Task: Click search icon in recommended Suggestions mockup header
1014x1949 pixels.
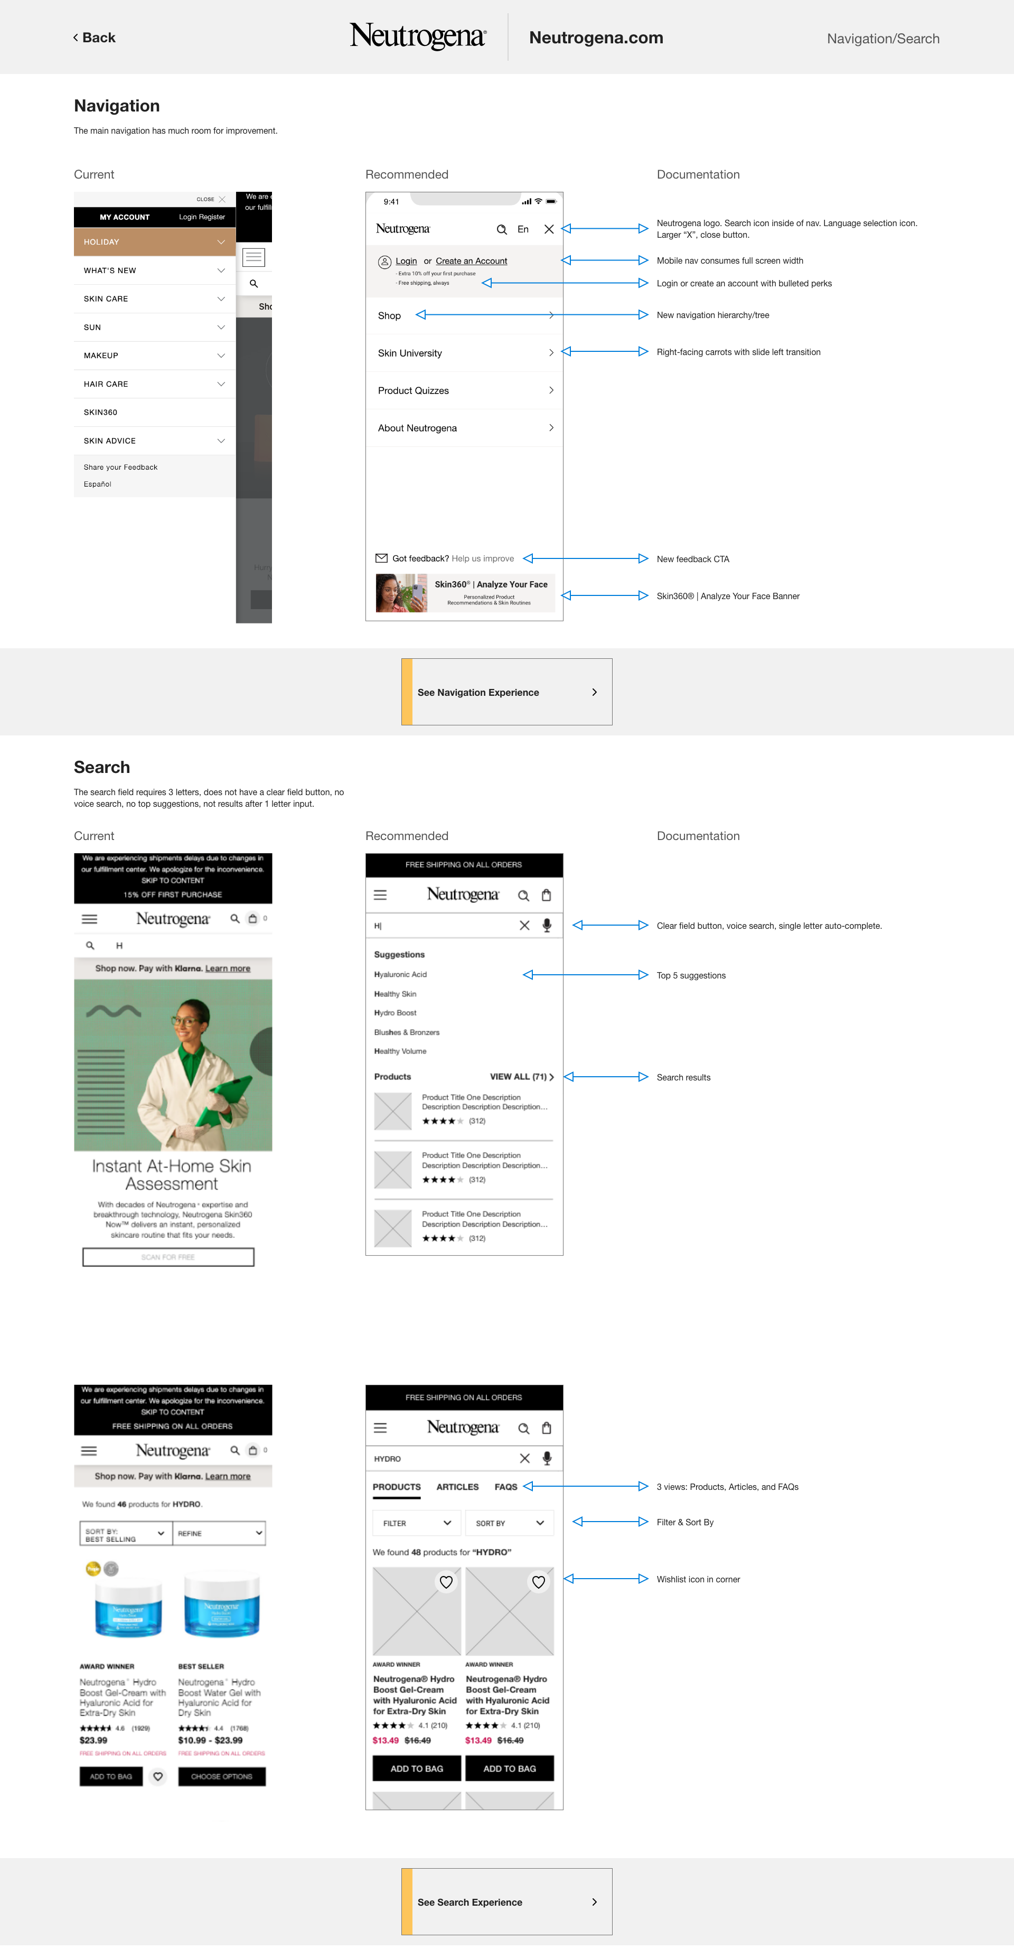Action: click(523, 896)
